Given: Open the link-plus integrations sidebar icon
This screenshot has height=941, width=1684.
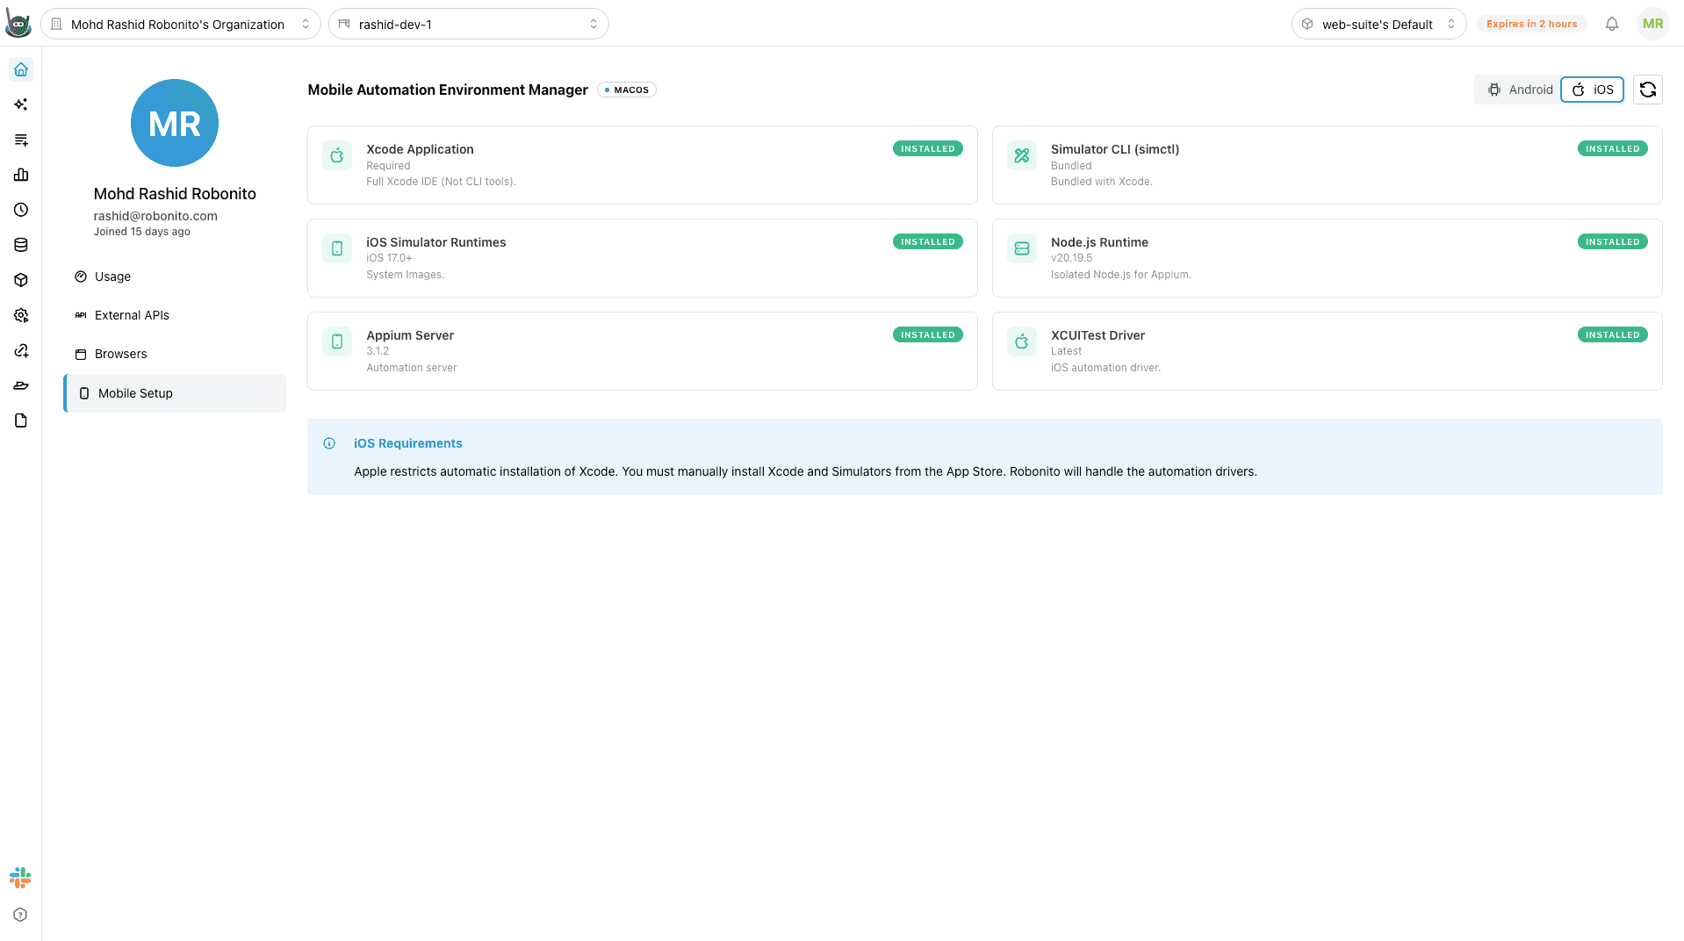Looking at the screenshot, I should (x=21, y=350).
